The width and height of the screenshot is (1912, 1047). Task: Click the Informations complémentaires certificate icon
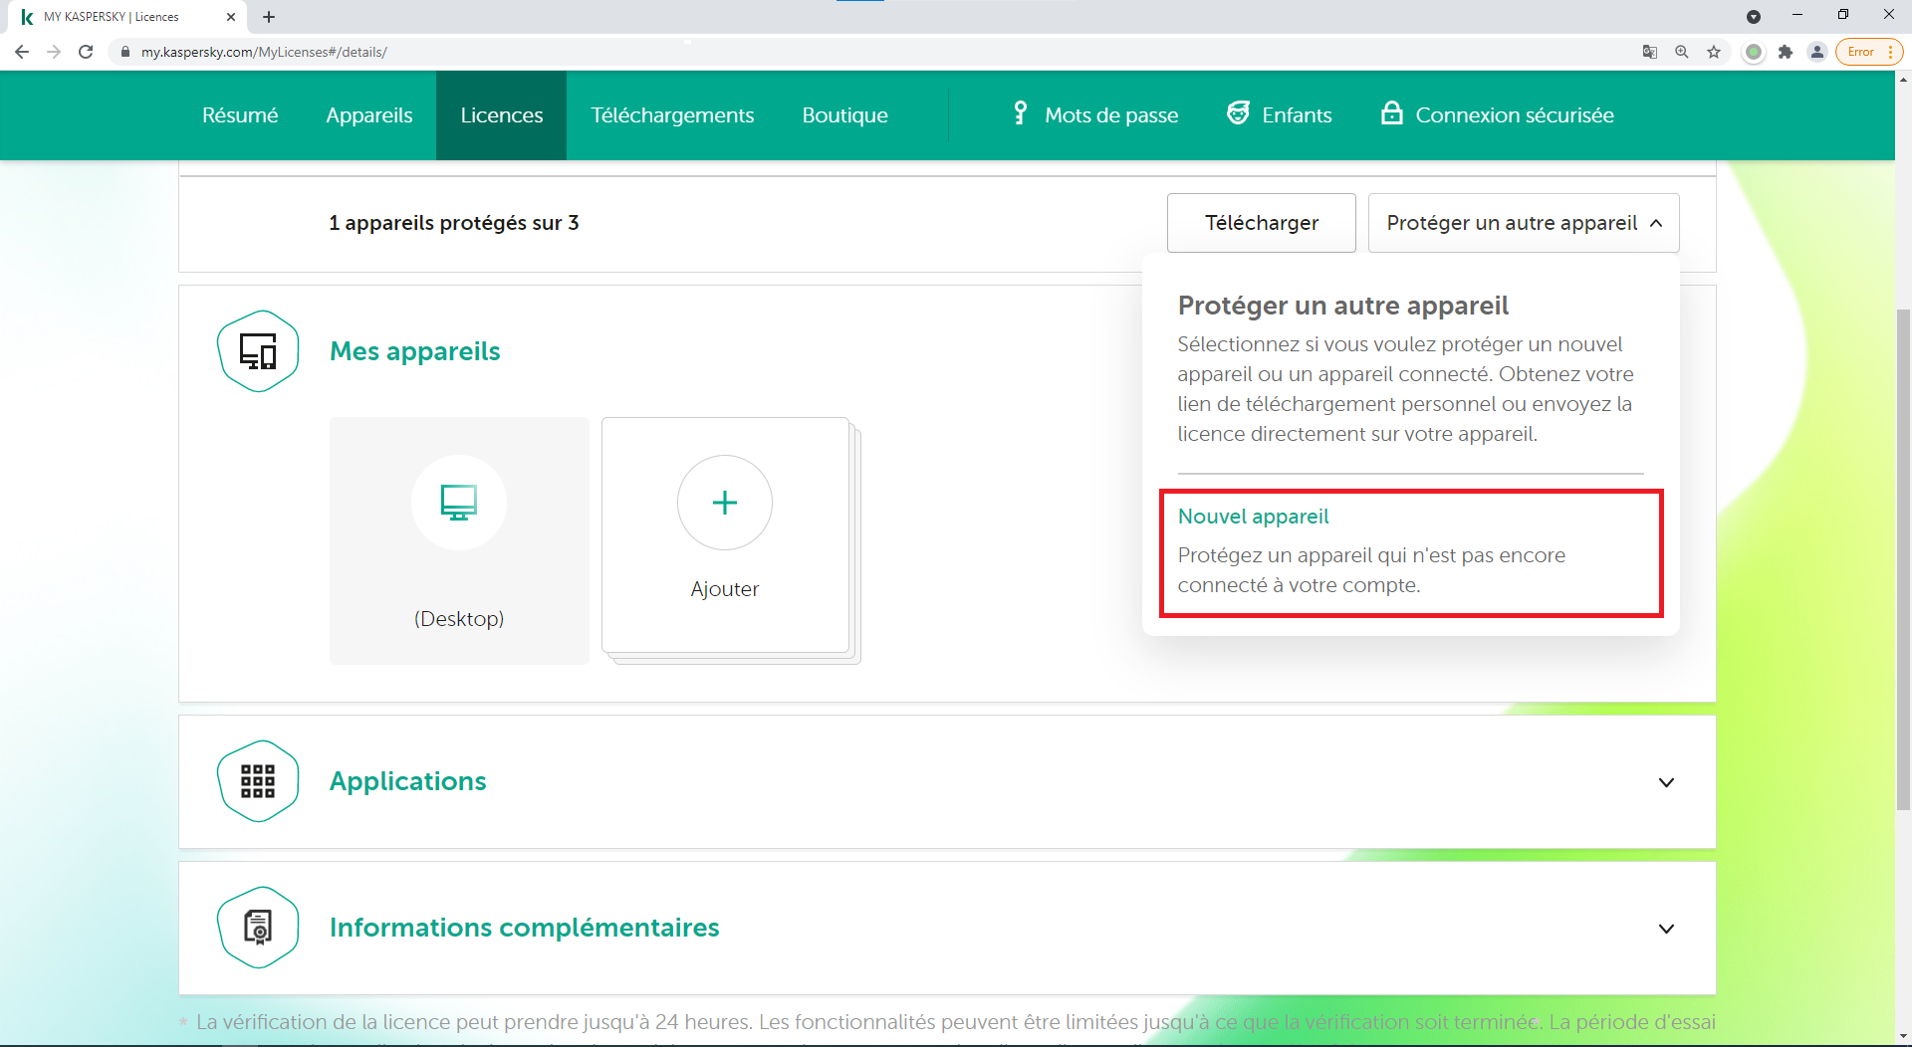(258, 928)
